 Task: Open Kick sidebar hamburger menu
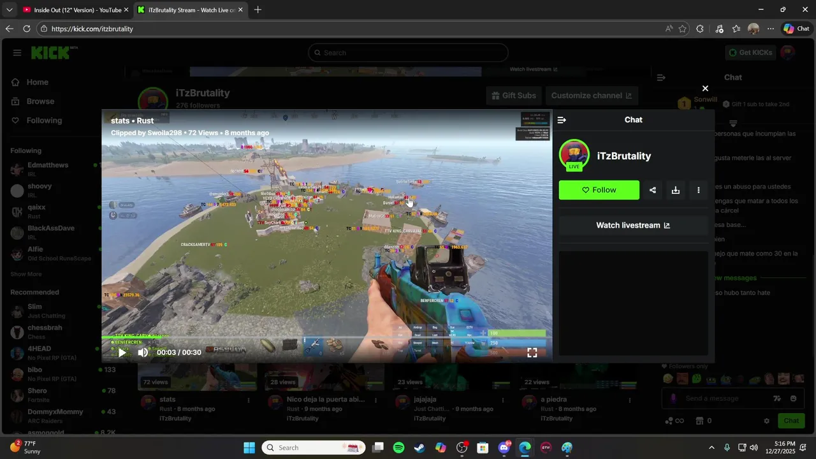[x=17, y=53]
